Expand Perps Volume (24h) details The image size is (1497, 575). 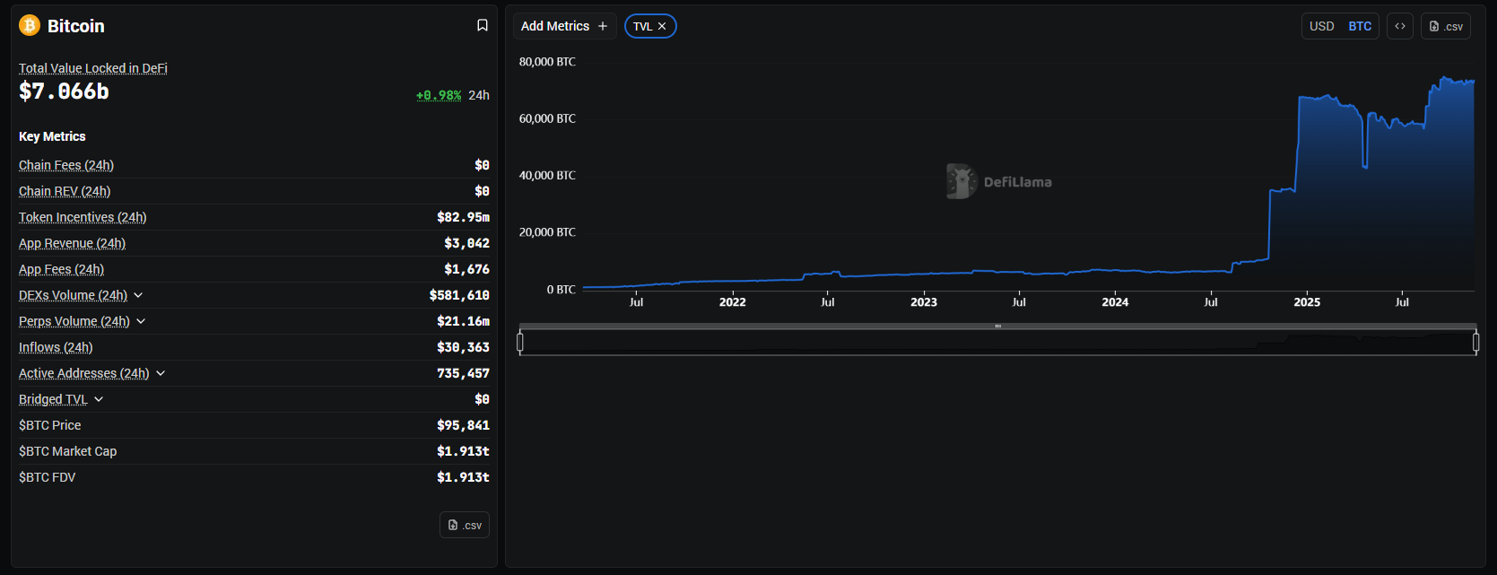coord(141,321)
